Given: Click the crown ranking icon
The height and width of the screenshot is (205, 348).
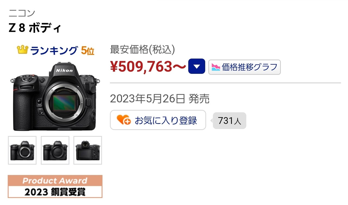Looking at the screenshot, I should tap(23, 50).
